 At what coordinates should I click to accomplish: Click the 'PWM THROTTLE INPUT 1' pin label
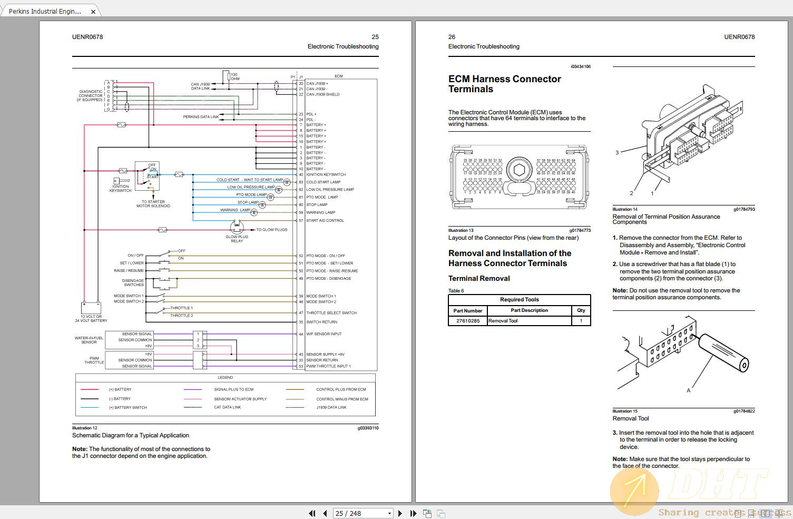point(328,366)
